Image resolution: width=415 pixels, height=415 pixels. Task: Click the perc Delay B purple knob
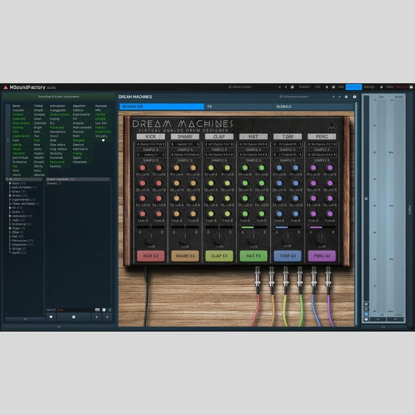click(x=330, y=183)
